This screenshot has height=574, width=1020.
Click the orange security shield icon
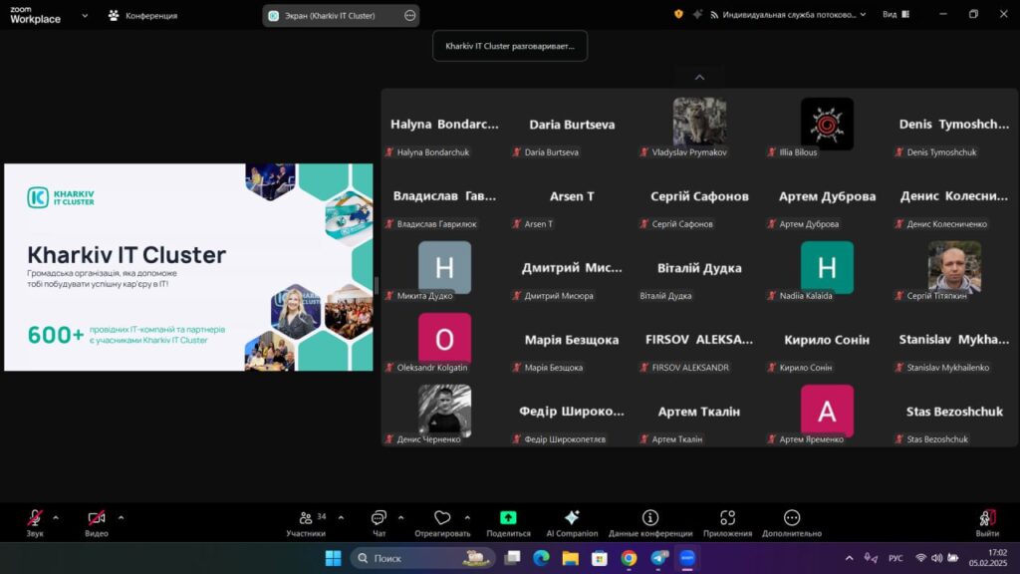tap(678, 14)
